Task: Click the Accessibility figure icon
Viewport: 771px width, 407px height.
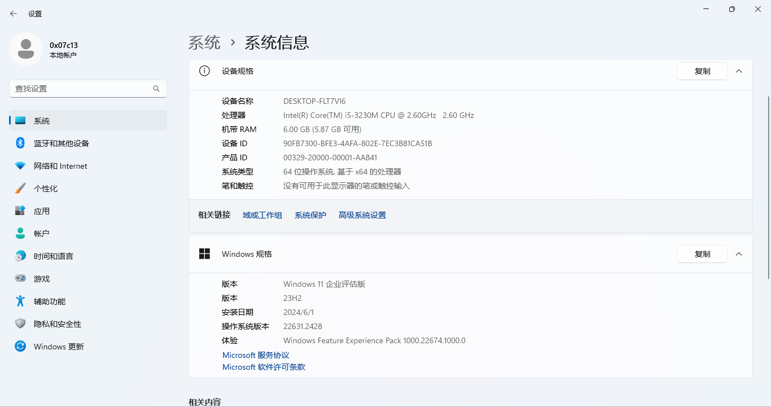Action: [20, 301]
